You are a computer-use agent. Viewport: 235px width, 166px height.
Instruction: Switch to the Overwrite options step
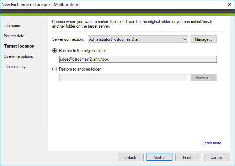18,56
